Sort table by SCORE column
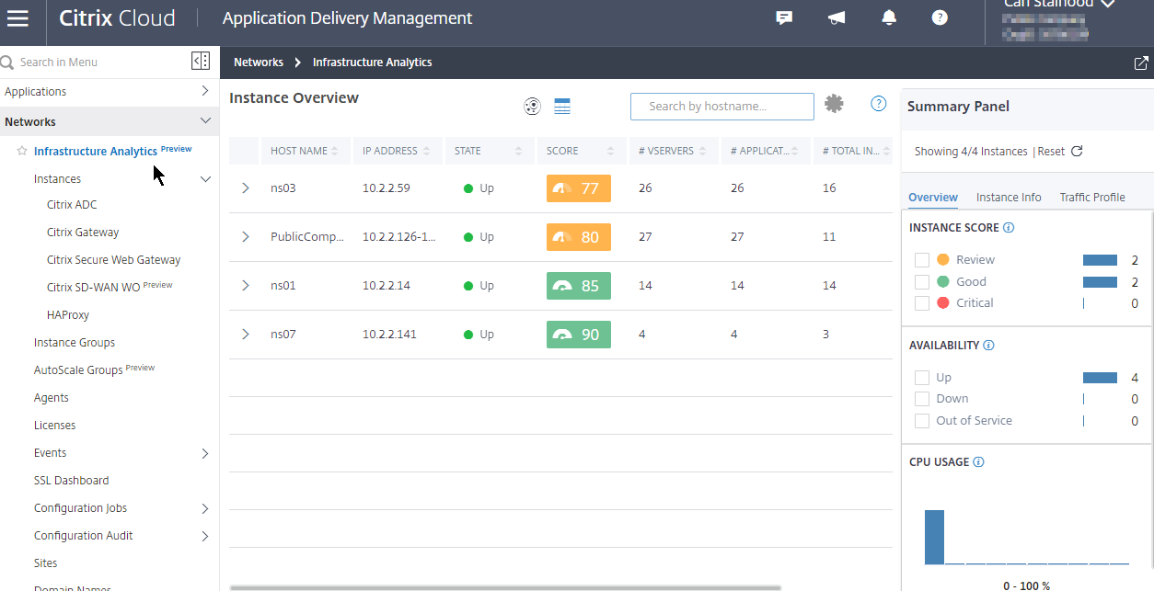1154x591 pixels. pyautogui.click(x=581, y=151)
